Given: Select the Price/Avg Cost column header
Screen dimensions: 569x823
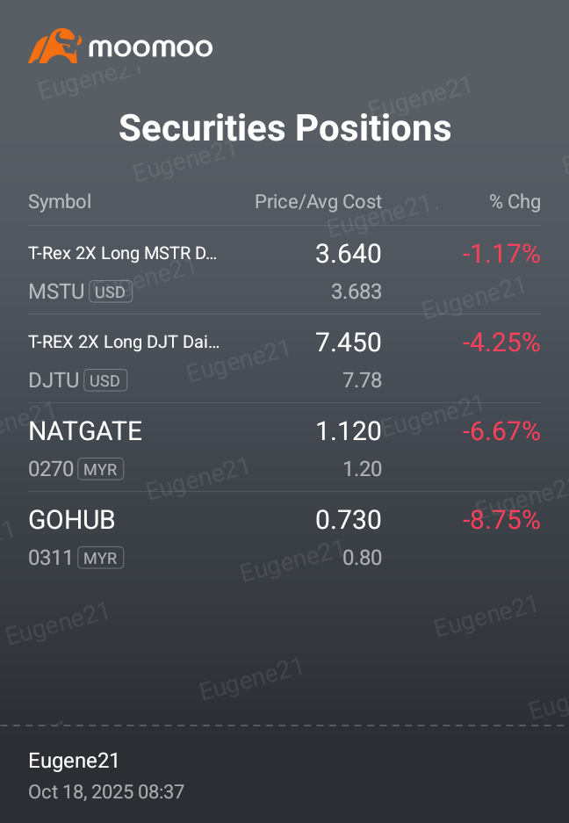Looking at the screenshot, I should tap(319, 202).
